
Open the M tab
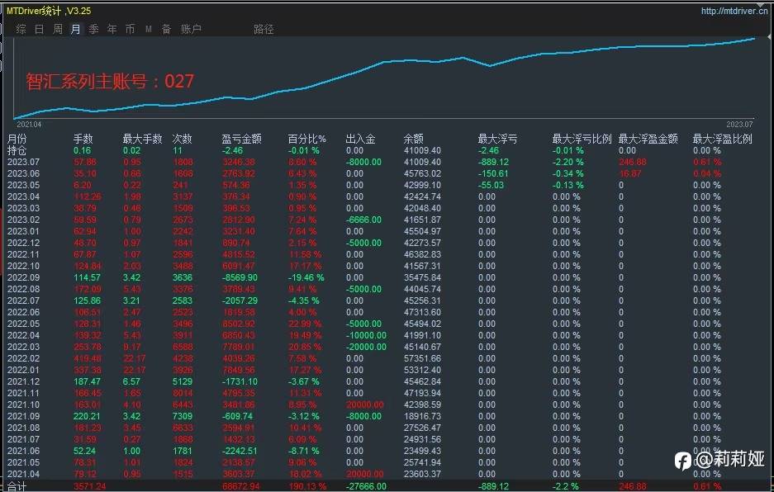[149, 30]
